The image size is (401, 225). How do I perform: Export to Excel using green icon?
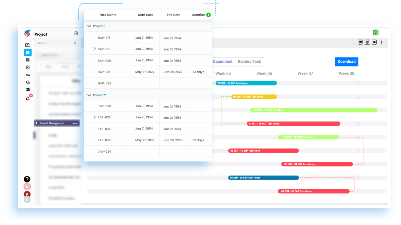[376, 32]
